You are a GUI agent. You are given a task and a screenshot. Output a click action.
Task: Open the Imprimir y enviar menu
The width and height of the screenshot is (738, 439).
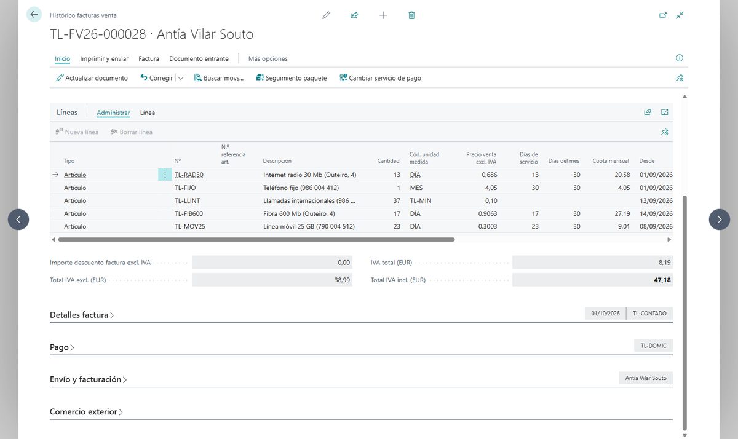[x=105, y=59]
